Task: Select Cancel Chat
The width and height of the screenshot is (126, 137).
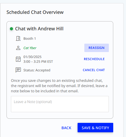Action: pyautogui.click(x=94, y=70)
